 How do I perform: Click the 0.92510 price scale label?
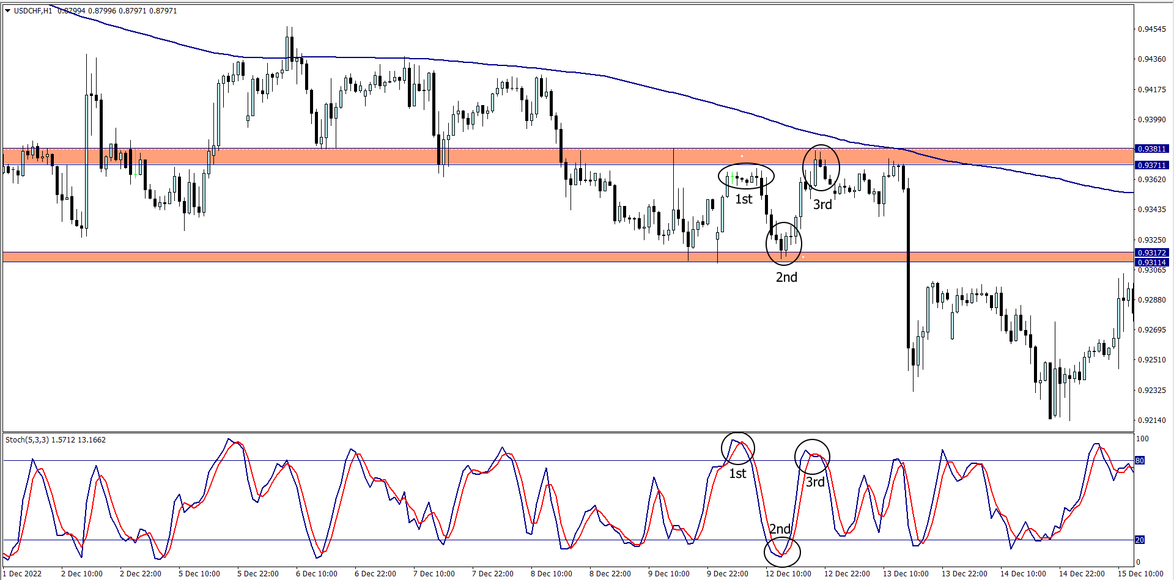1152,360
